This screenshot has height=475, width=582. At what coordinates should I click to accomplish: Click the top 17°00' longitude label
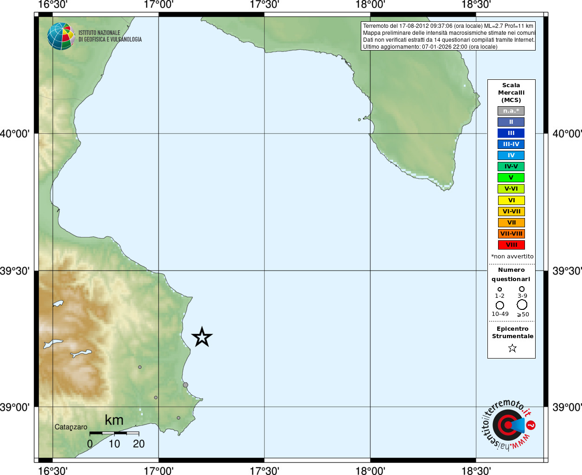point(159,5)
